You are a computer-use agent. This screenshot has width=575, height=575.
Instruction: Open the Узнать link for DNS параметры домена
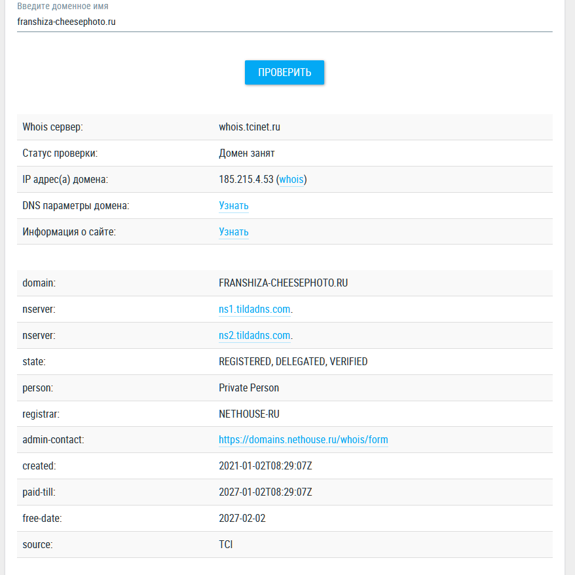click(x=234, y=206)
